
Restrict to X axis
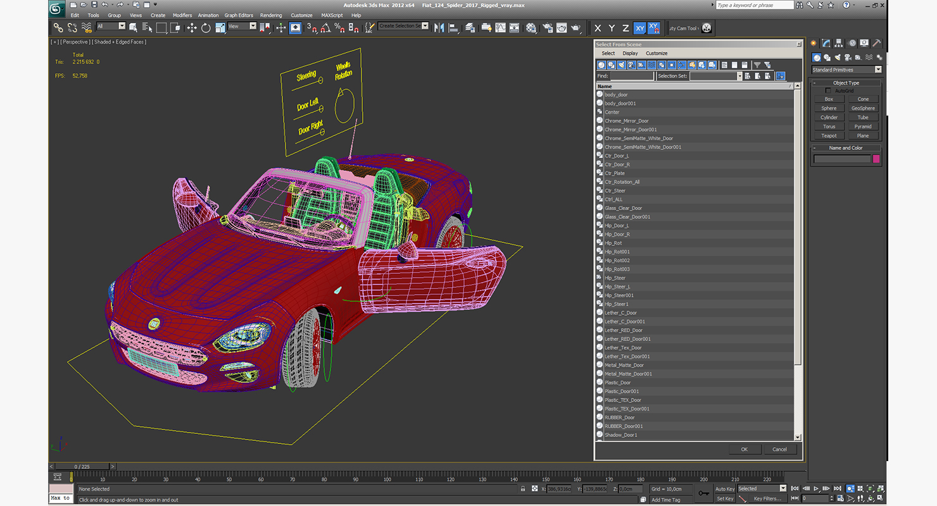pos(598,28)
